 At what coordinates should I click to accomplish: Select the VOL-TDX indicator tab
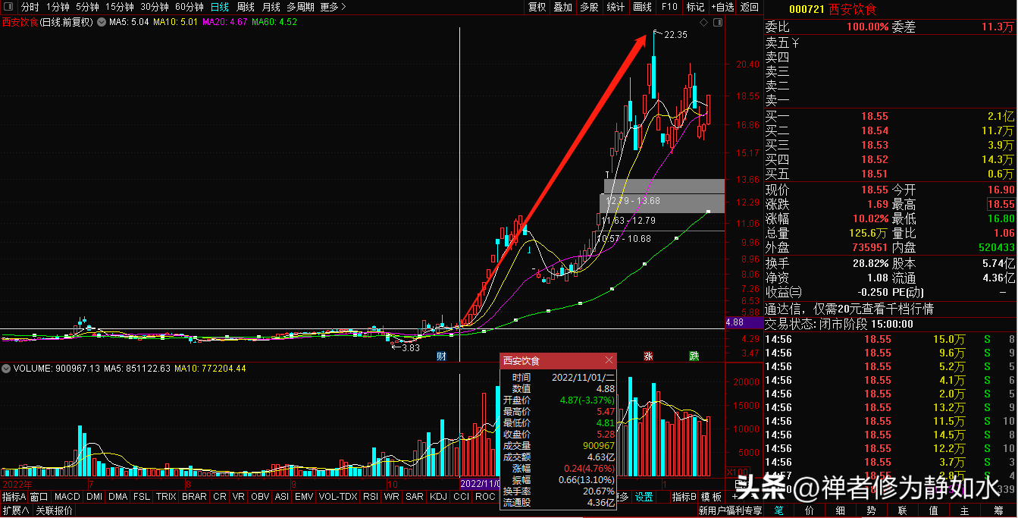coord(337,497)
